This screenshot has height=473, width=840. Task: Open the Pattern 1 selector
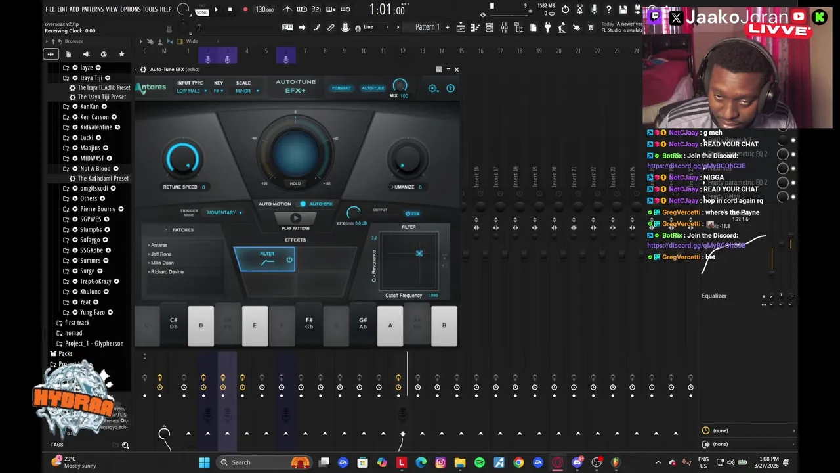427,27
